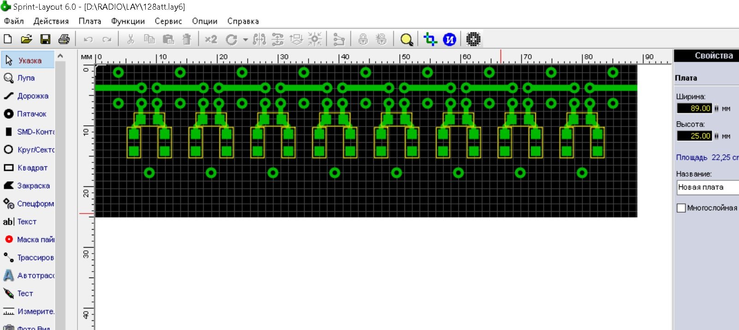The image size is (739, 330).
Task: Open the Опции menu
Action: pyautogui.click(x=205, y=21)
